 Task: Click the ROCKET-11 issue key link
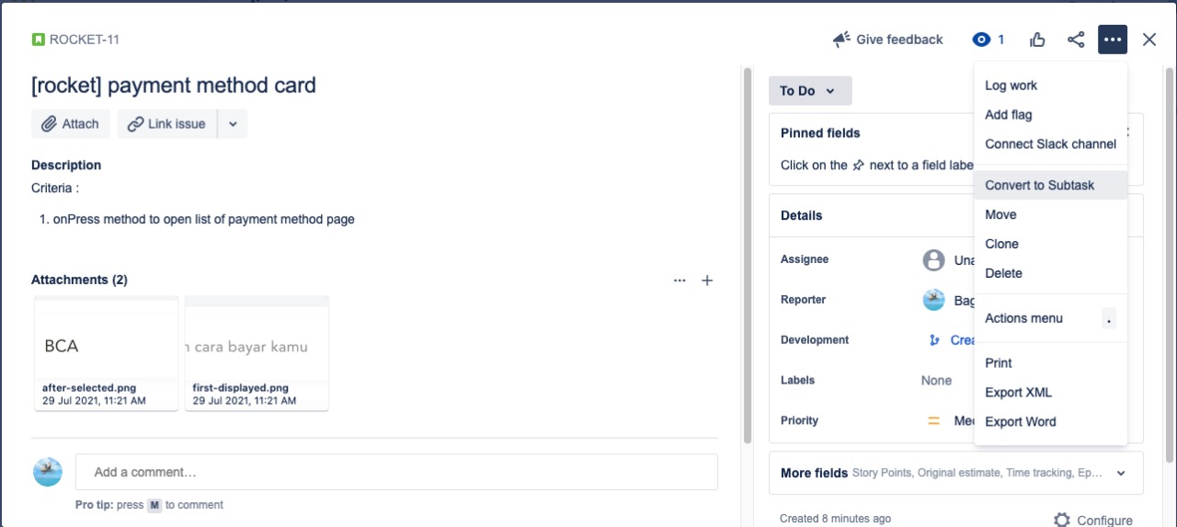pos(84,40)
